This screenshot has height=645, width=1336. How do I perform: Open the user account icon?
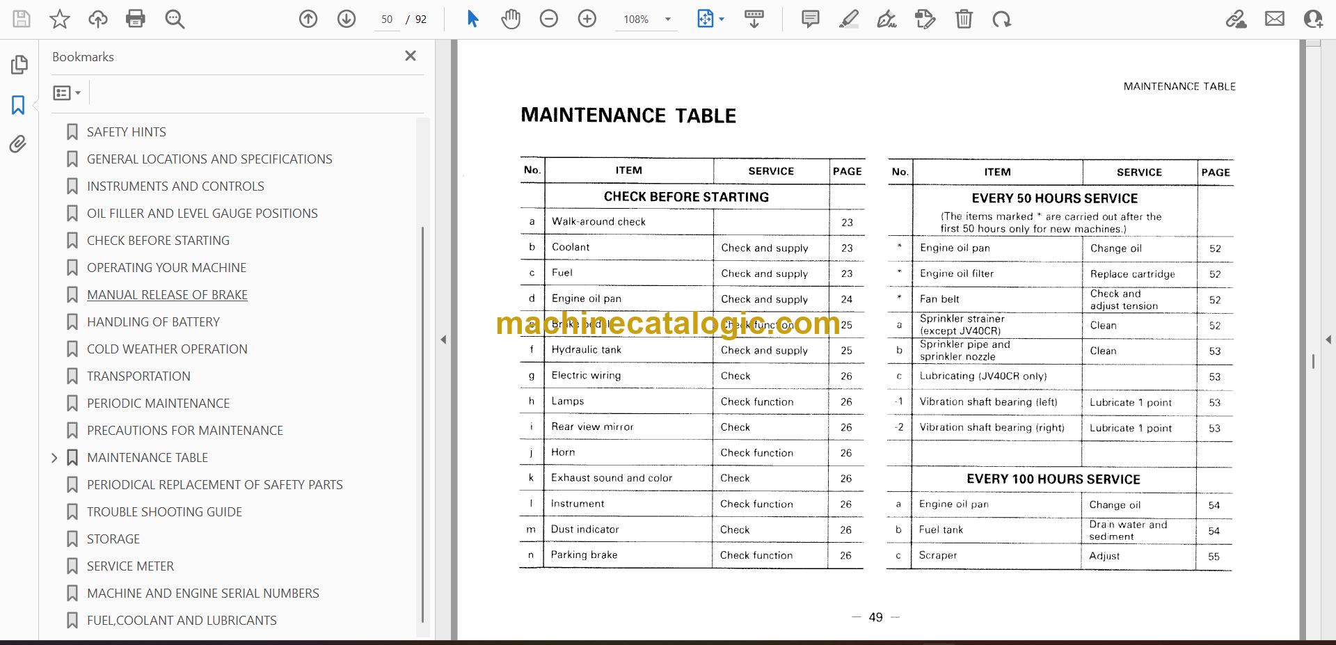click(1313, 19)
